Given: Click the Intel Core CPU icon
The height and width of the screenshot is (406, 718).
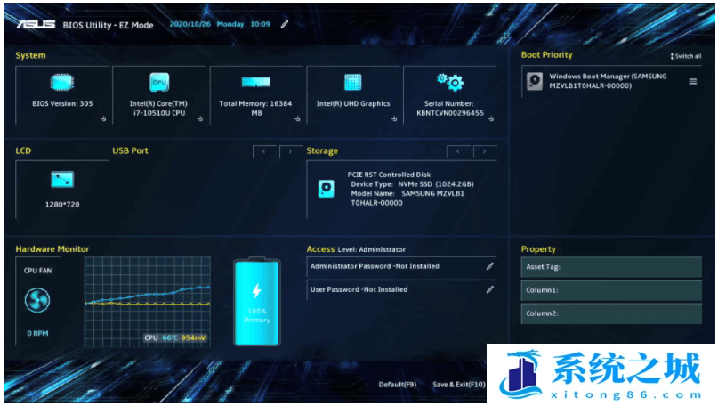Looking at the screenshot, I should tap(159, 83).
